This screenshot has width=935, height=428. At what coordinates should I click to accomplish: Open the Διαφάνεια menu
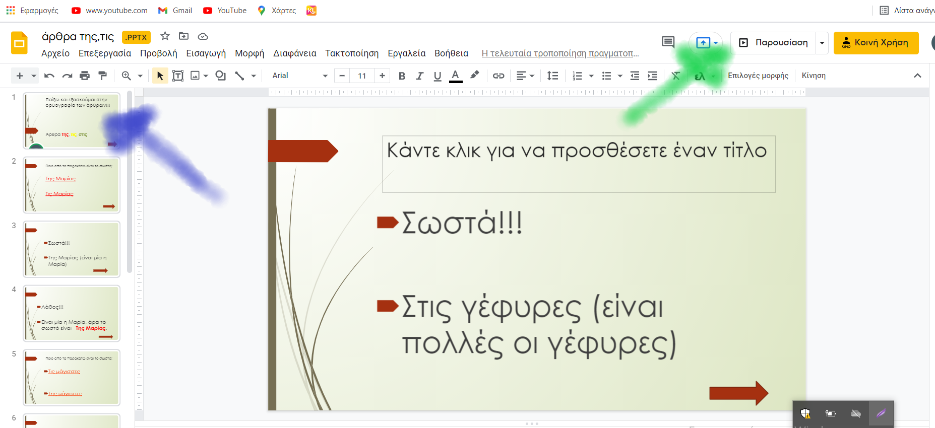coord(294,53)
